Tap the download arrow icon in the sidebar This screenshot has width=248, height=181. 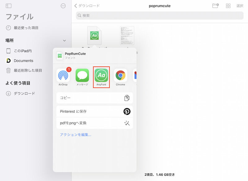(x=8, y=93)
